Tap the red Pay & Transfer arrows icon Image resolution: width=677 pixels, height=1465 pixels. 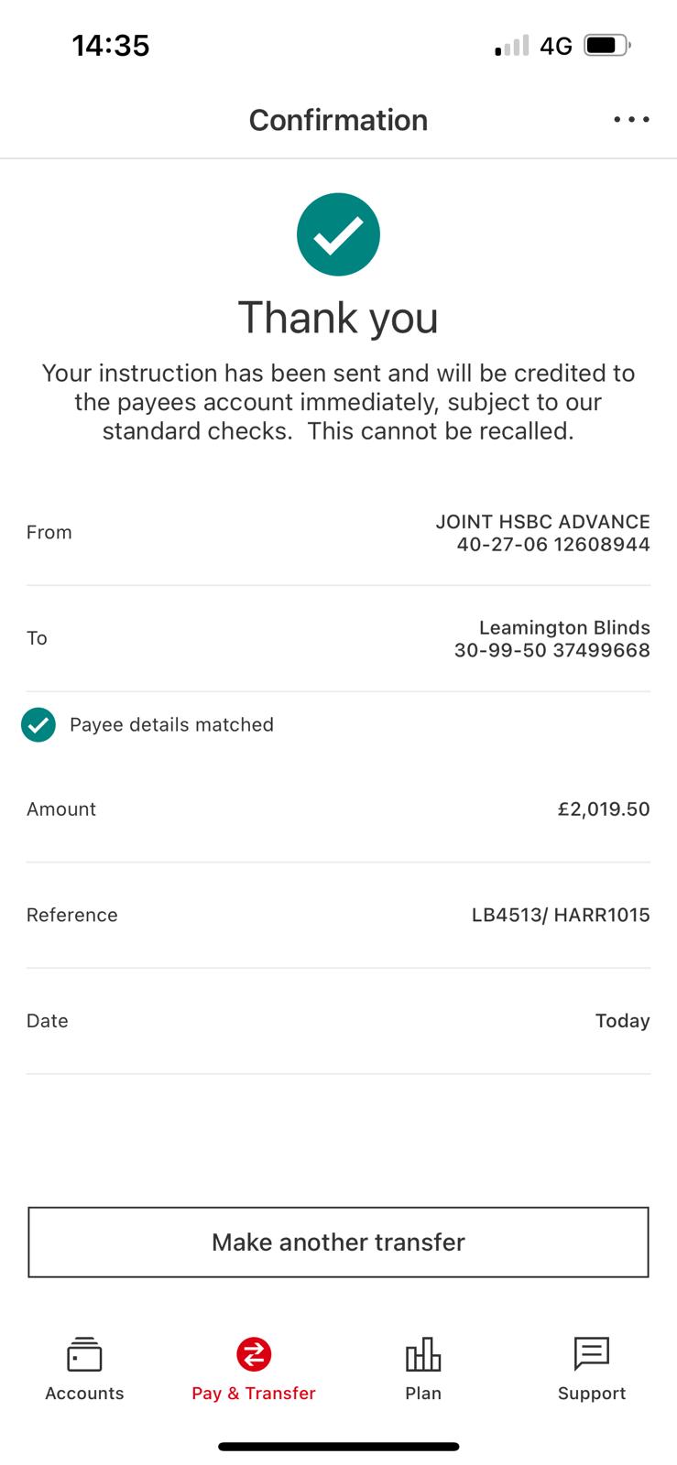254,1354
